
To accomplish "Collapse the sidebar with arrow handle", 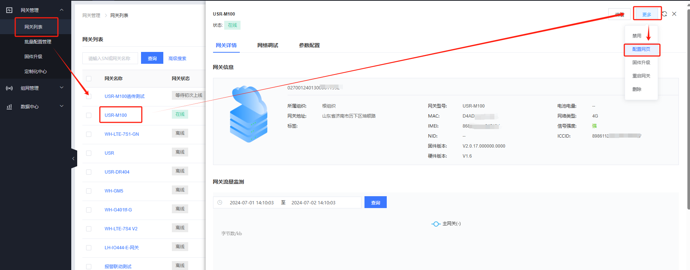I will click(73, 158).
